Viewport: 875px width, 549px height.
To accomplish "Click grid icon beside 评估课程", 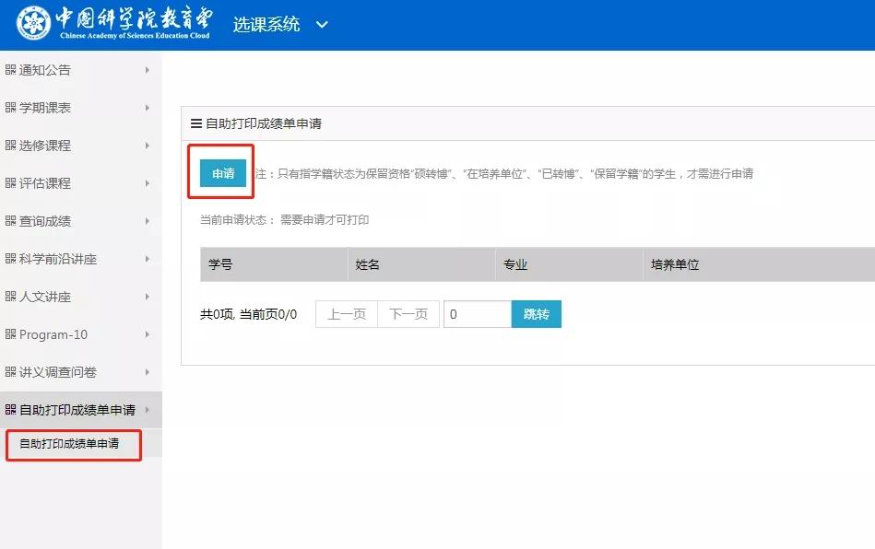I will [10, 183].
